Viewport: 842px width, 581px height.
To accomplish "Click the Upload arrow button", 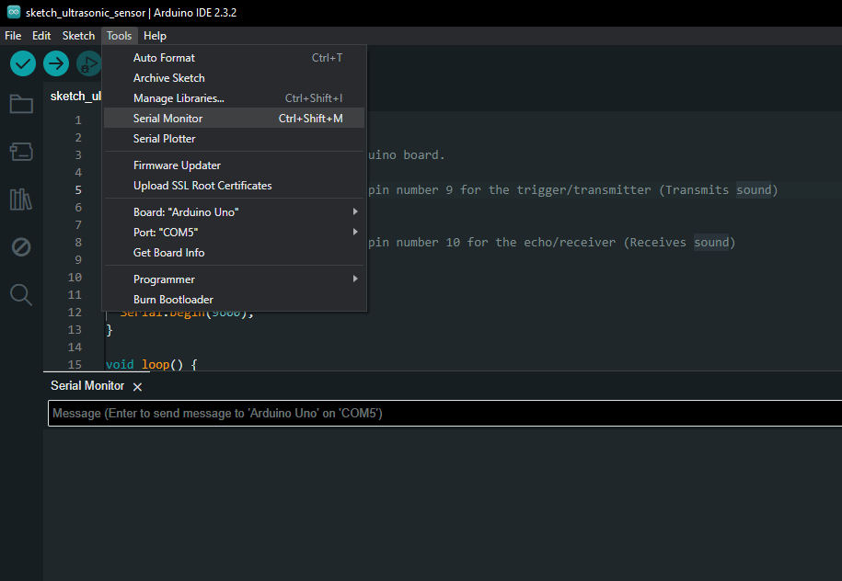I will 56,63.
